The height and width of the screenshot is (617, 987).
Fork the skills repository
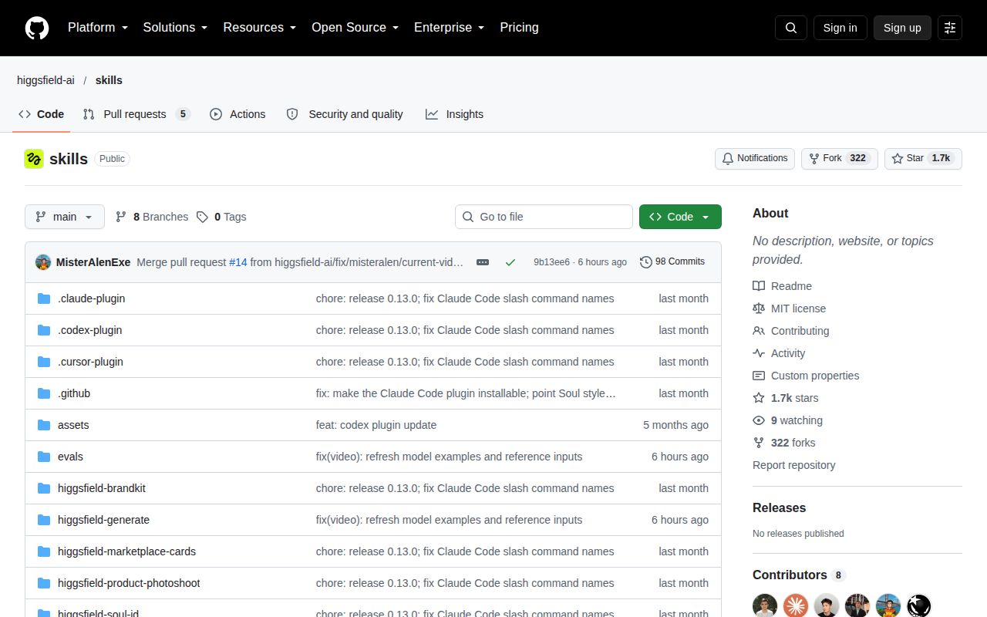(840, 159)
